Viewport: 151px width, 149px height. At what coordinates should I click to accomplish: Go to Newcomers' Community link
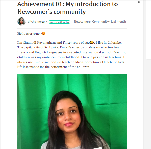(x=91, y=22)
